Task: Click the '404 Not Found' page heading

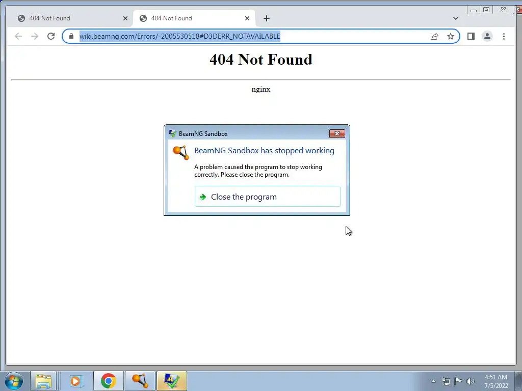Action: point(261,60)
